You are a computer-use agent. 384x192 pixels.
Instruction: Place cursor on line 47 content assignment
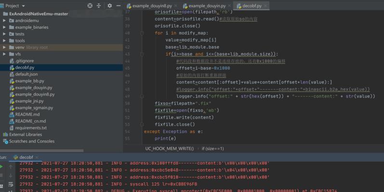click(x=254, y=82)
